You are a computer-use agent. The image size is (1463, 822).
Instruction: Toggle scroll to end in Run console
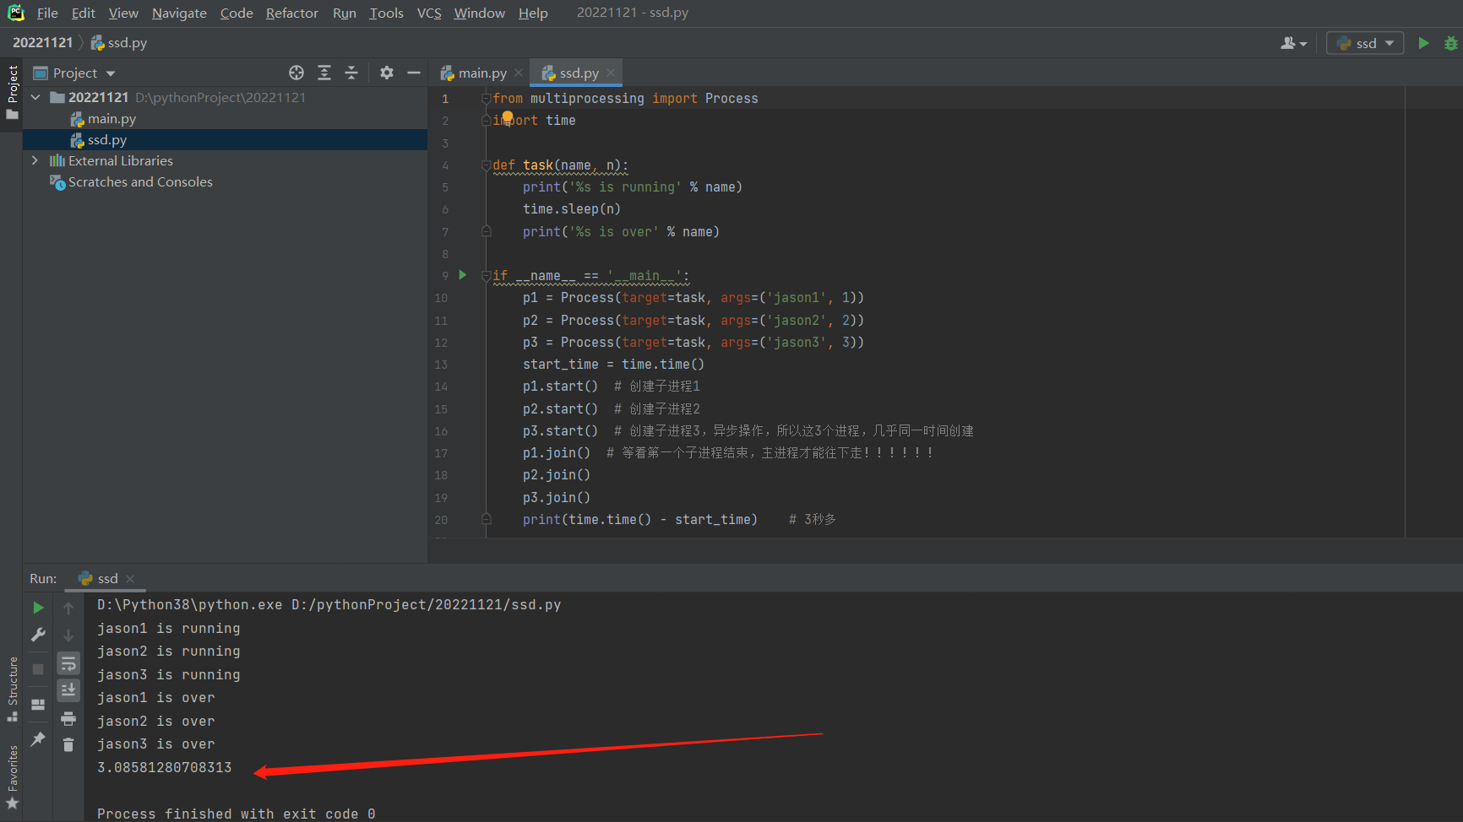(68, 690)
